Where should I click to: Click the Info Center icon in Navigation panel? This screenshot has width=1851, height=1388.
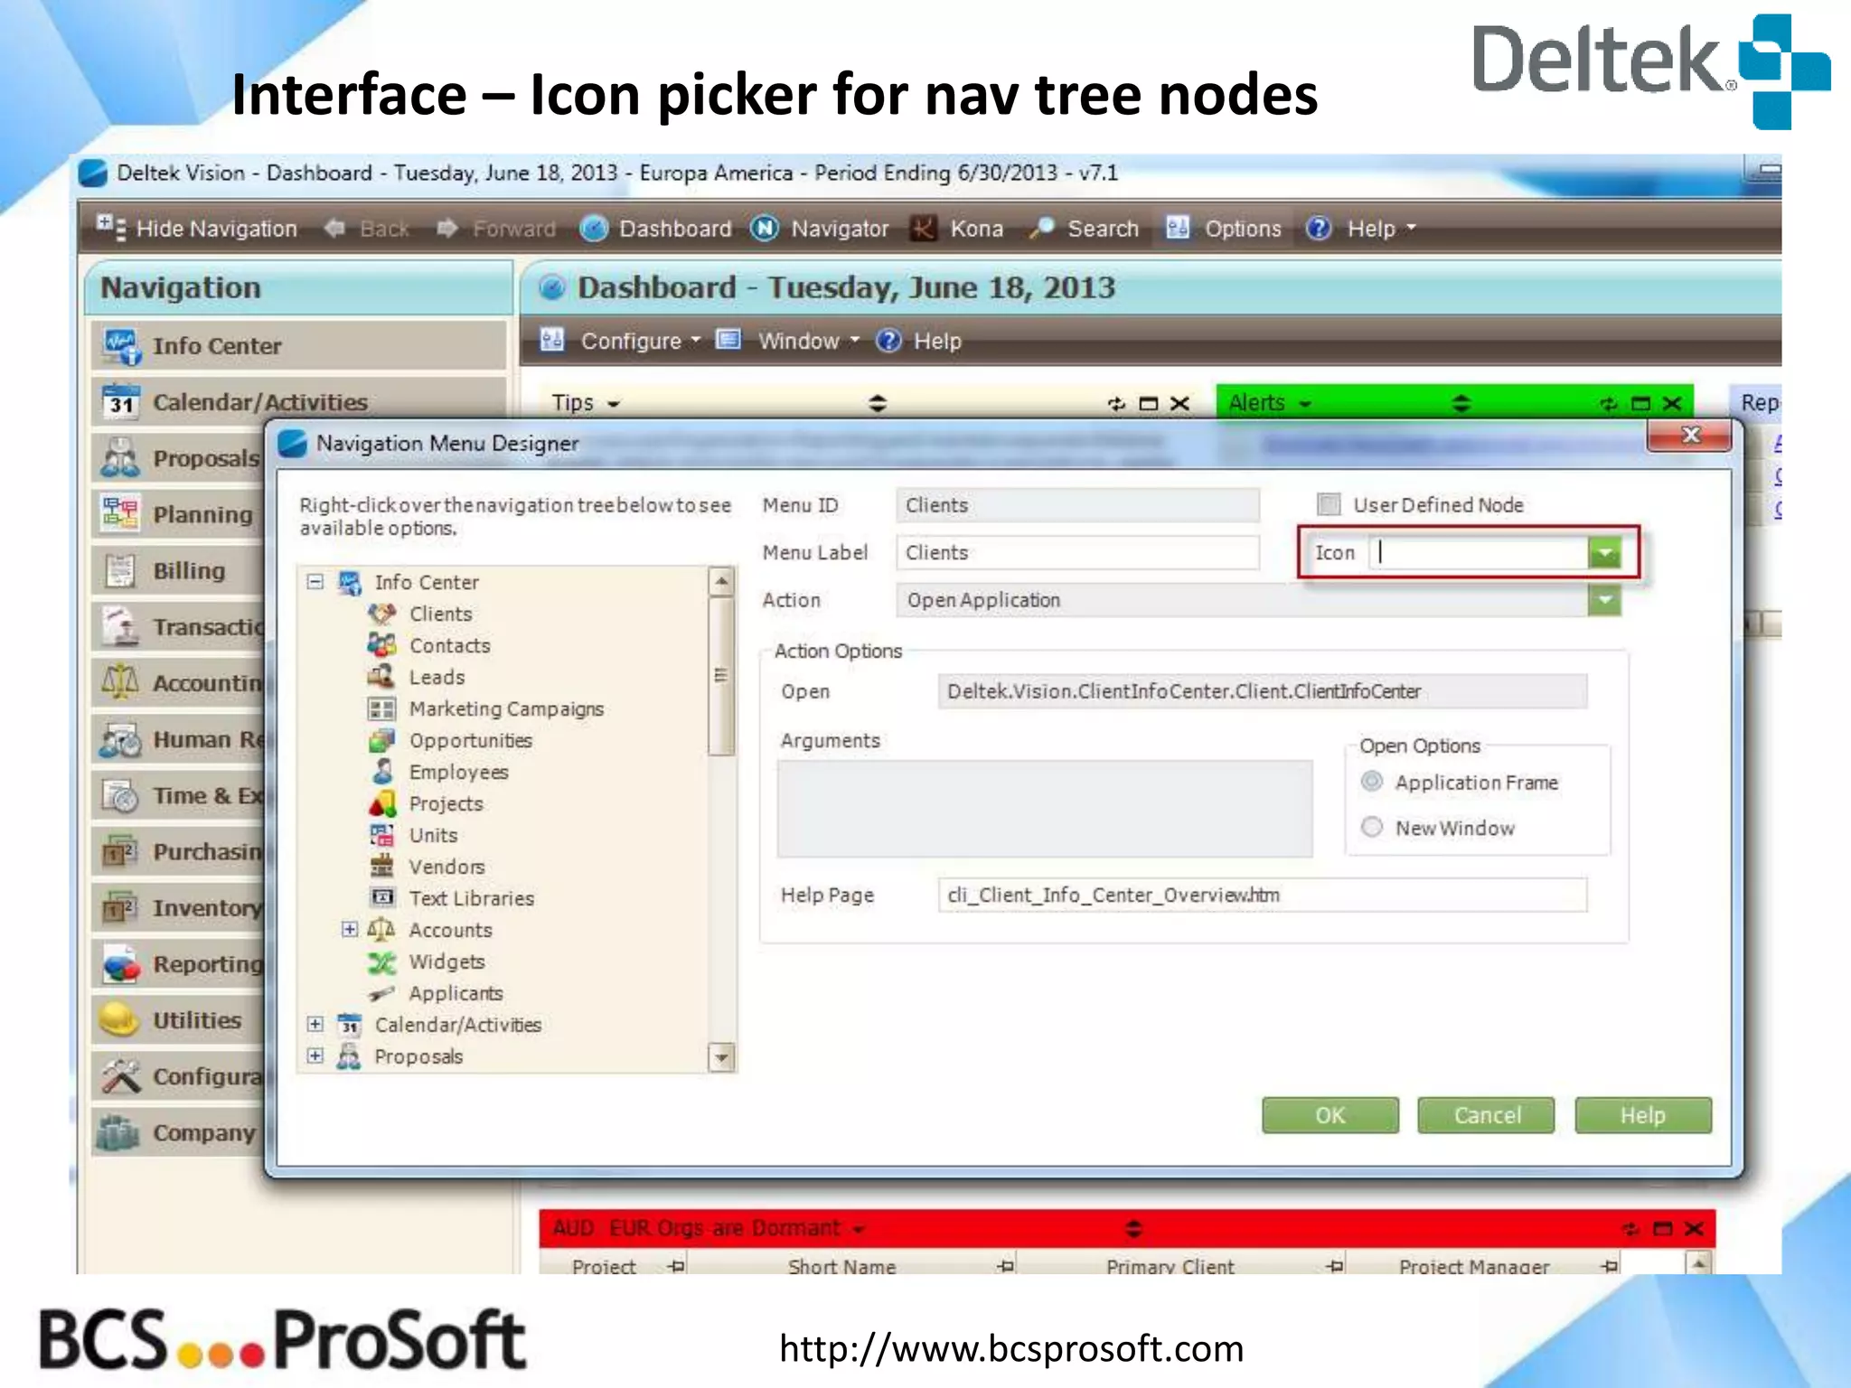121,346
